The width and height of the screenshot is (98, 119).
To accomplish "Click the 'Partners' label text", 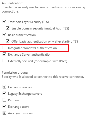I will [14, 100].
